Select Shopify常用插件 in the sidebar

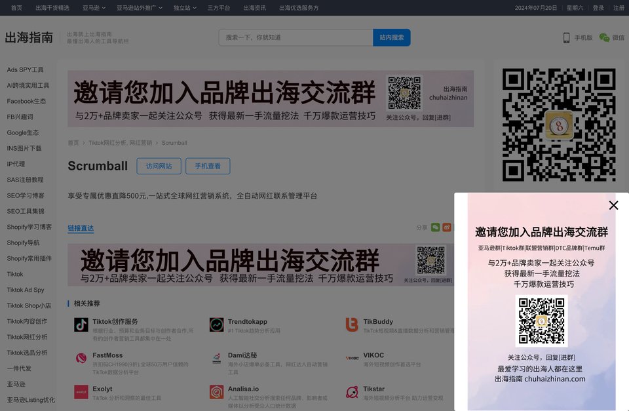point(29,258)
